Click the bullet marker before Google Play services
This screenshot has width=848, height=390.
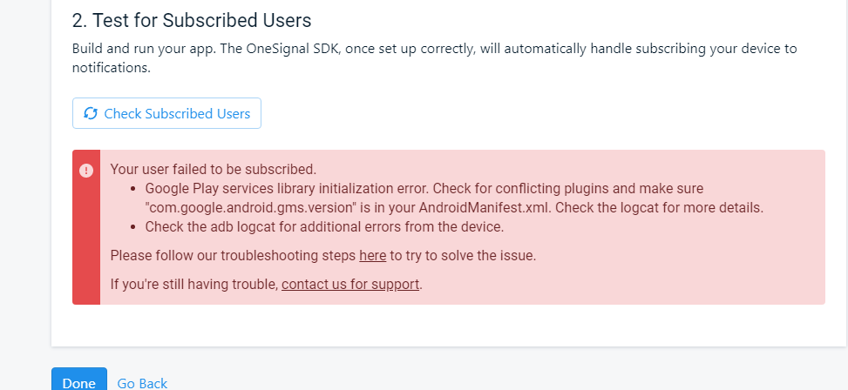point(133,189)
